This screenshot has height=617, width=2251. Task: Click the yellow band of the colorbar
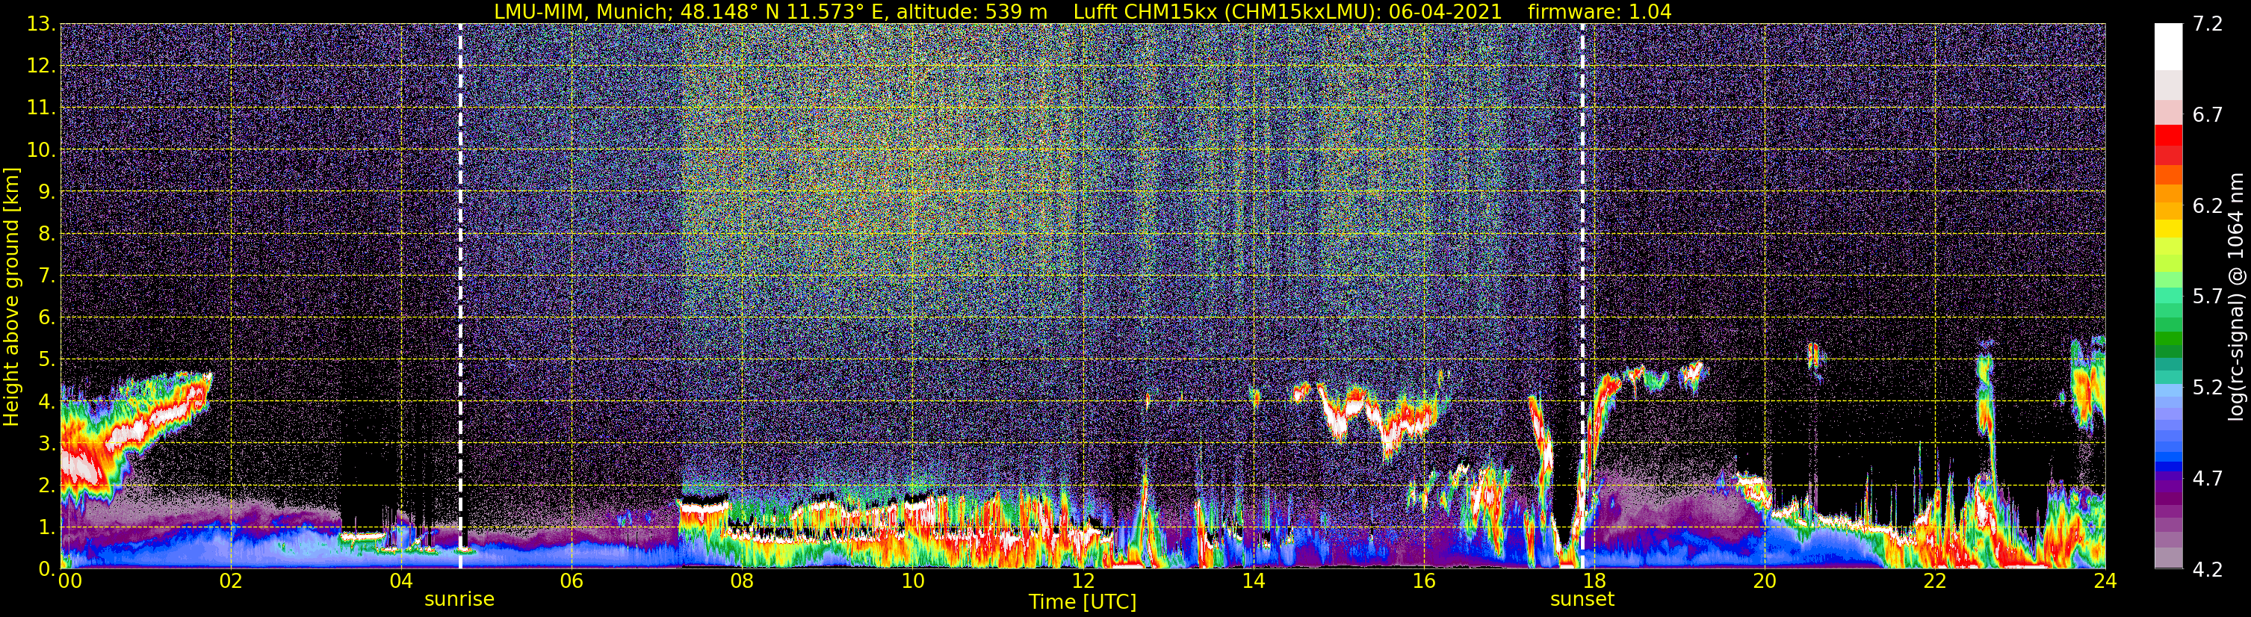[2168, 229]
